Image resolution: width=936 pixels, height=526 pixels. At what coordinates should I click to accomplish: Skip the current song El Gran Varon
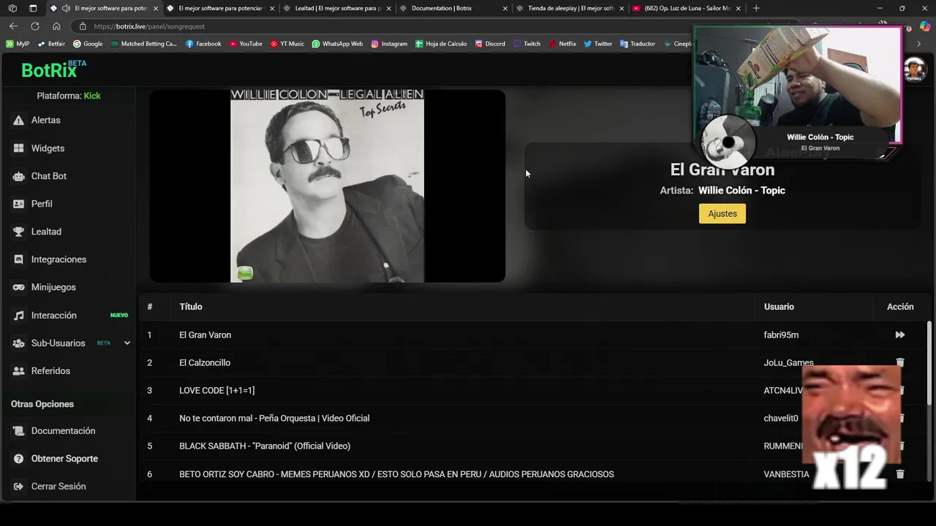point(899,335)
